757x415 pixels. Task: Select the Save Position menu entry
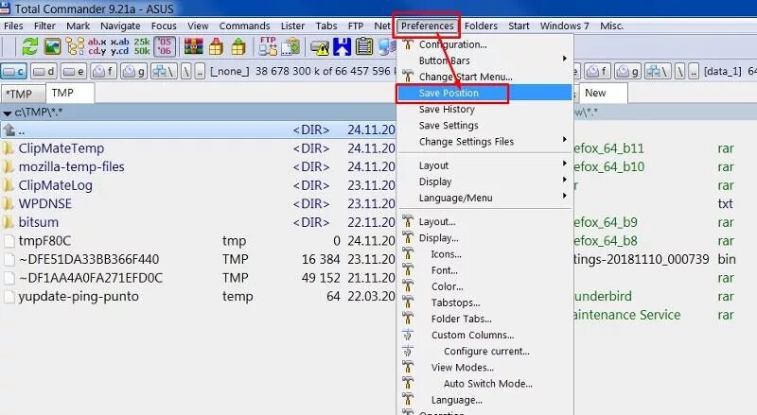[x=484, y=93]
